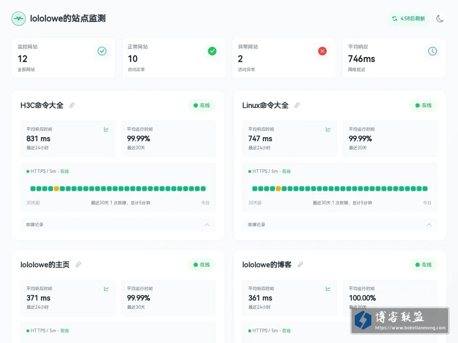Click the 在线 status badge of Linux命令大全
The width and height of the screenshot is (458, 343).
424,106
